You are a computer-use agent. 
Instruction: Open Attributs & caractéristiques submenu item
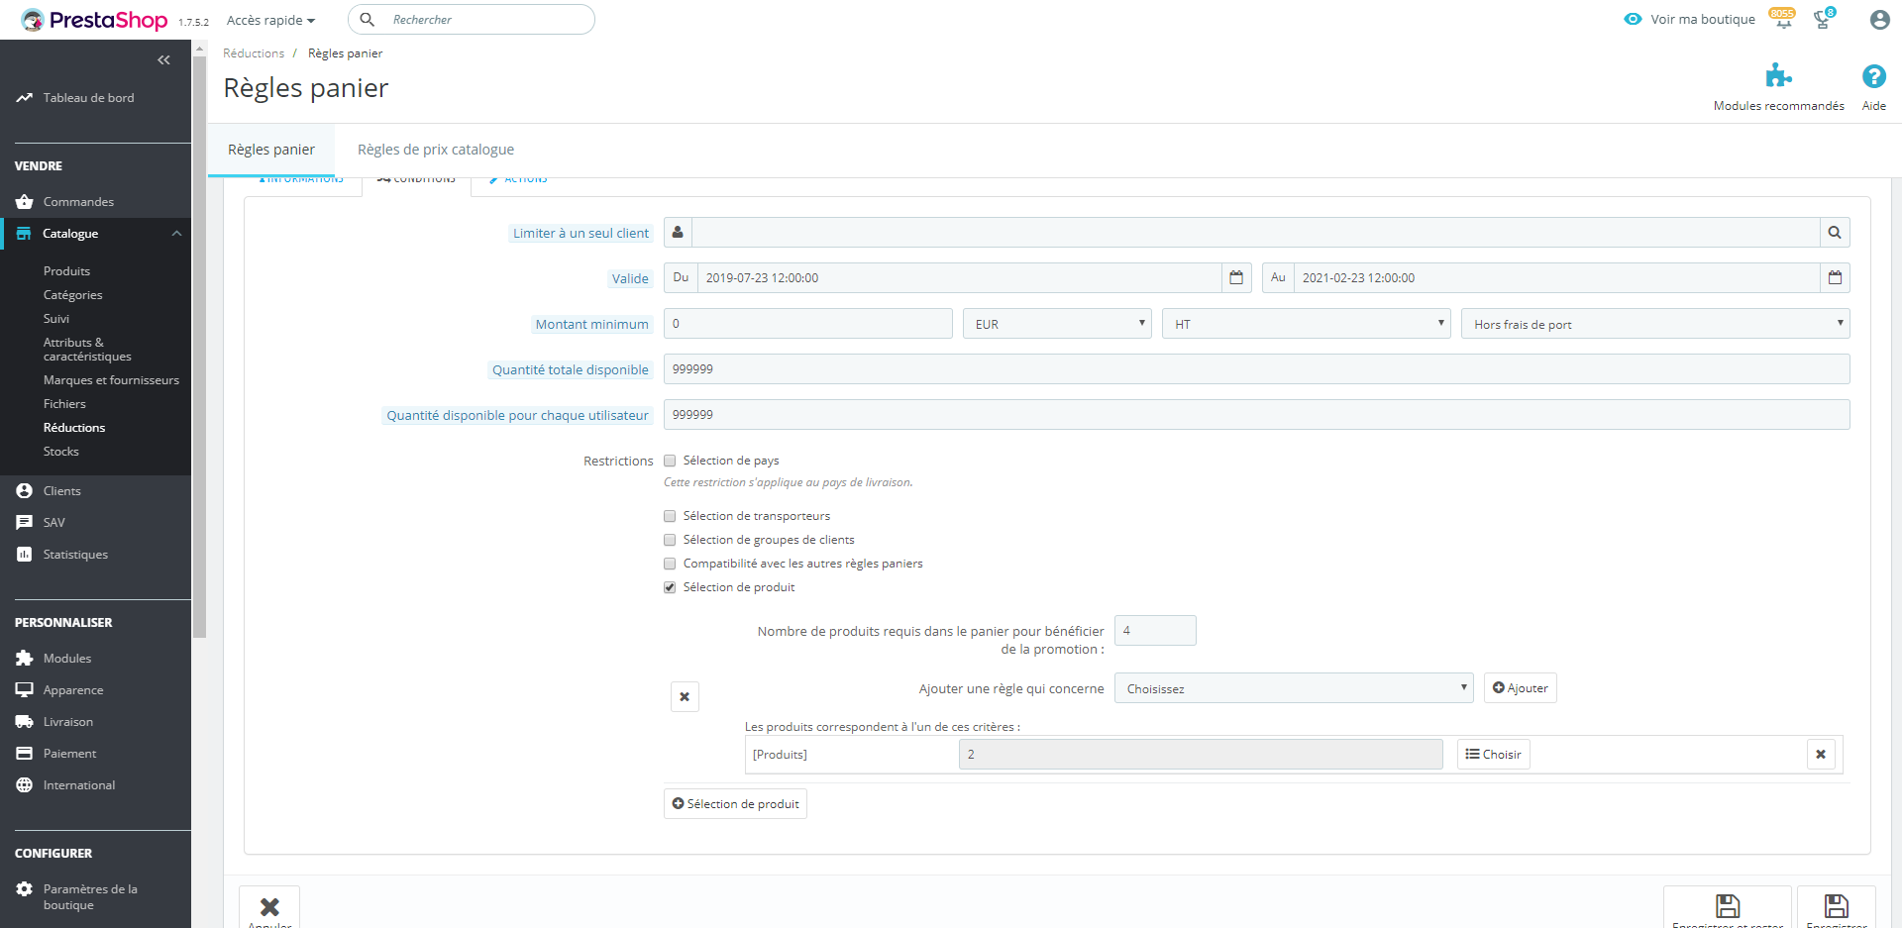[87, 350]
